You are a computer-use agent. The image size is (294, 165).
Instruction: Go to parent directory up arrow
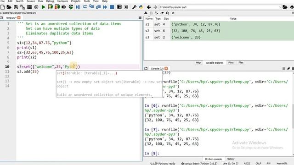[292, 7]
